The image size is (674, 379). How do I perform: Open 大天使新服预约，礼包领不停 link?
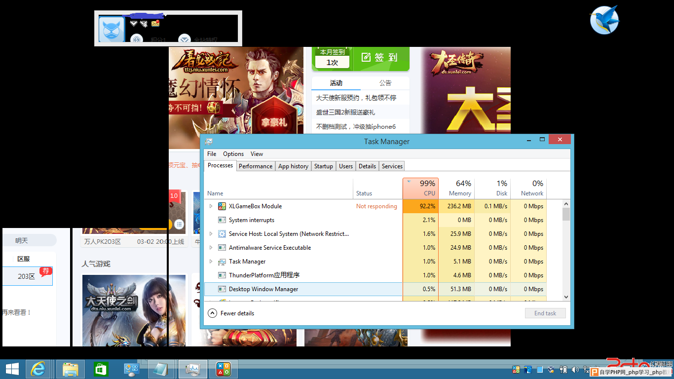pos(356,98)
